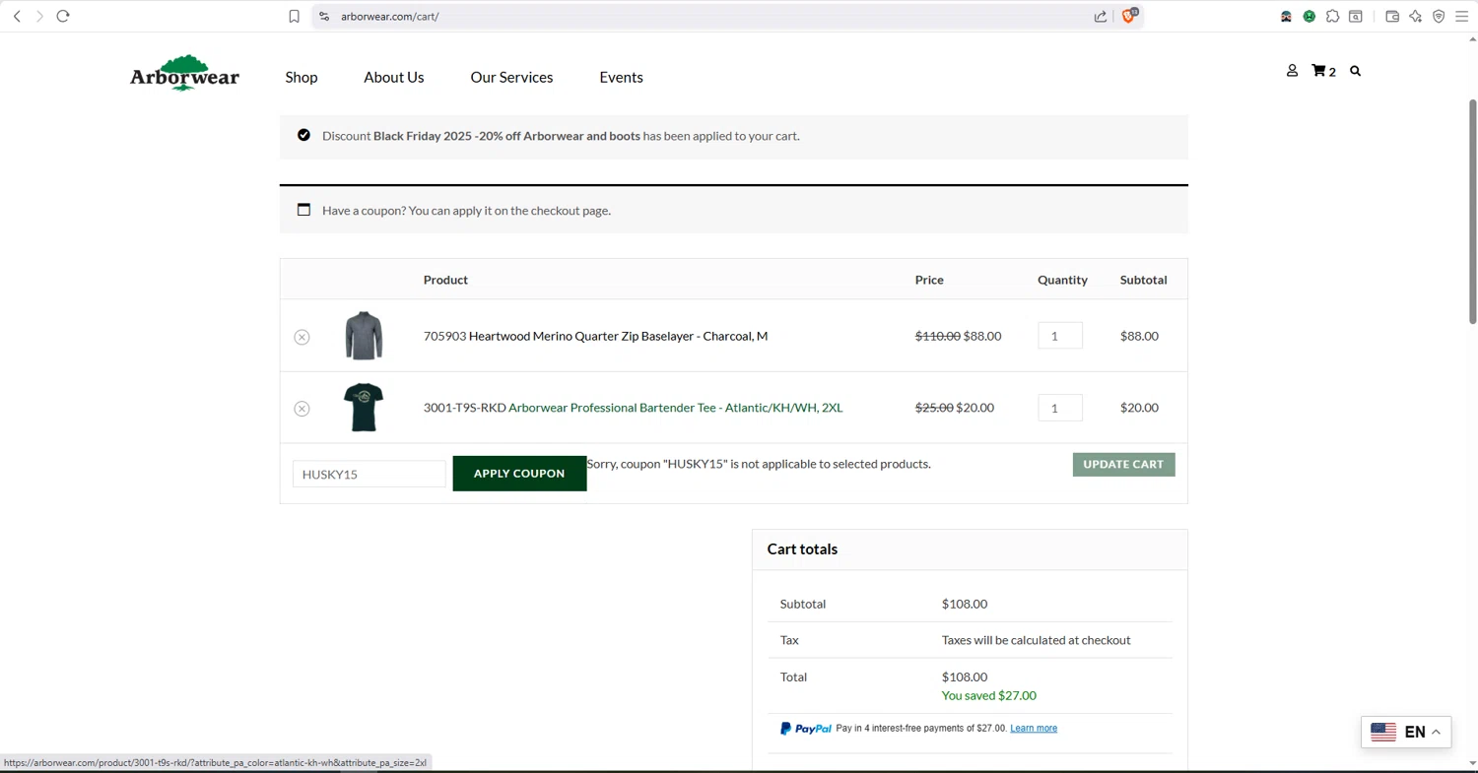This screenshot has width=1478, height=773.
Task: Click Bartender Tee thumbnail image
Action: coord(363,408)
